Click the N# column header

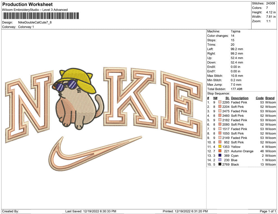tap(215, 98)
